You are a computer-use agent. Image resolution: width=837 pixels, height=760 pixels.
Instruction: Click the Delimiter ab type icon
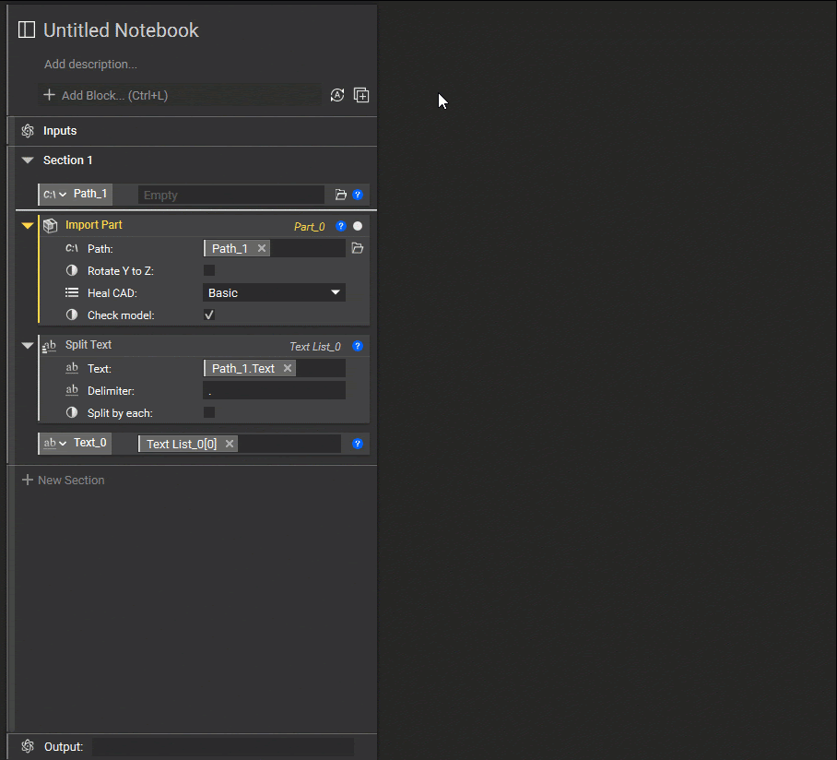tap(72, 390)
